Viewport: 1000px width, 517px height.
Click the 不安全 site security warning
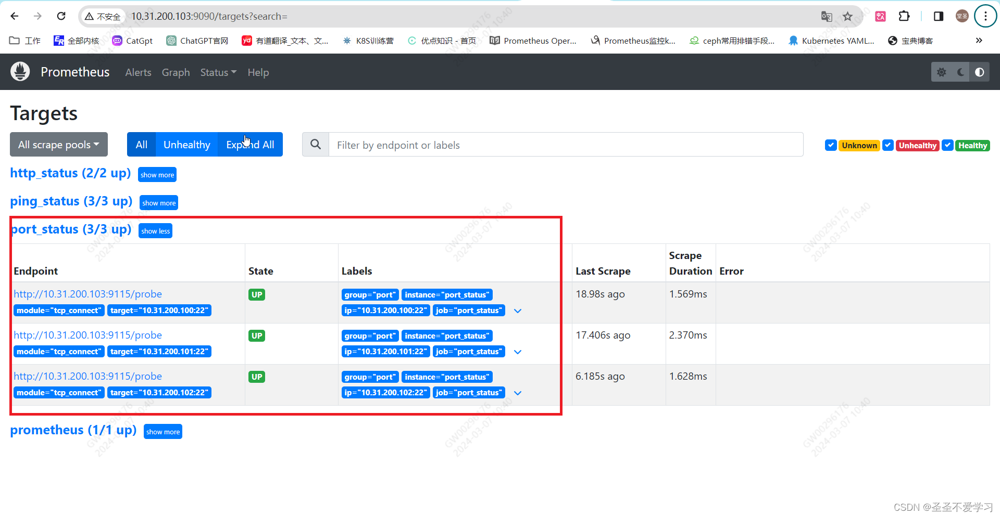(x=103, y=17)
